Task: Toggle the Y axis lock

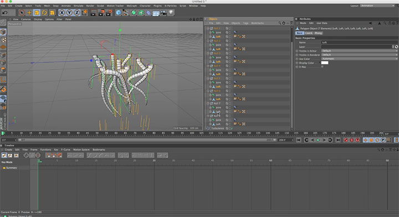Action: click(69, 12)
